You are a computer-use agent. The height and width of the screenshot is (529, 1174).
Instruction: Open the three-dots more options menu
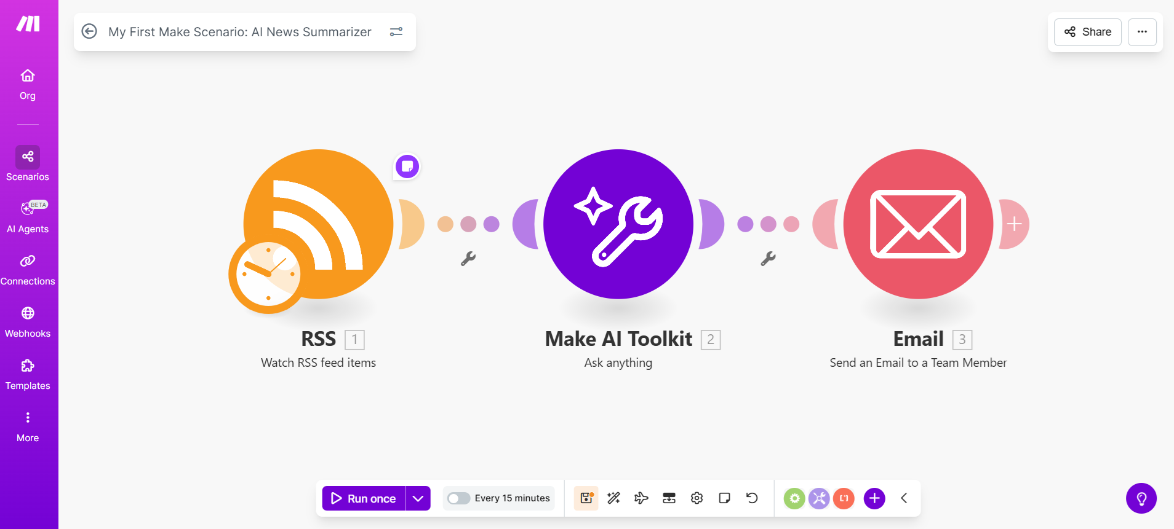pyautogui.click(x=1142, y=32)
